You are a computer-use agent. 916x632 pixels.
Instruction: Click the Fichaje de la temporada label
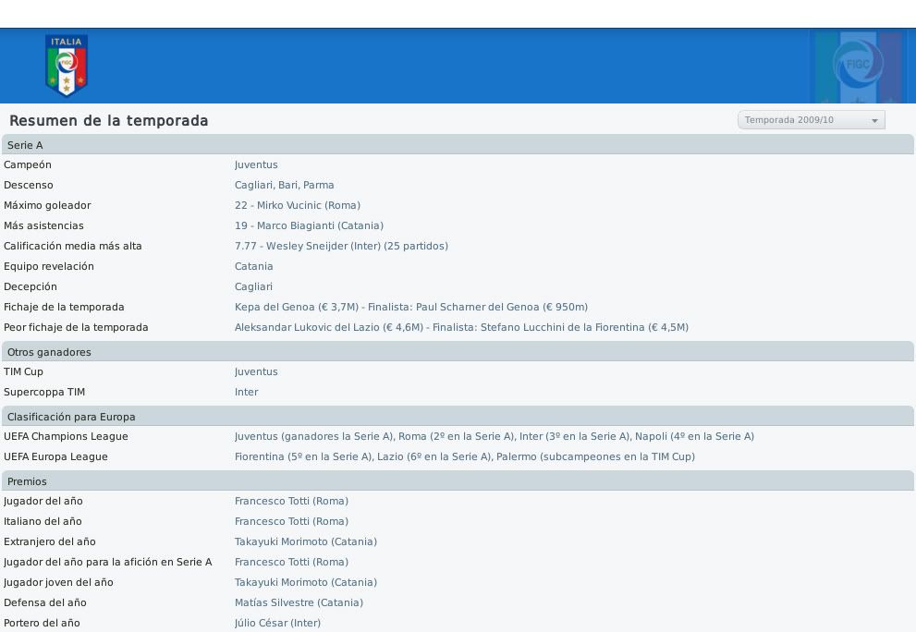64,308
